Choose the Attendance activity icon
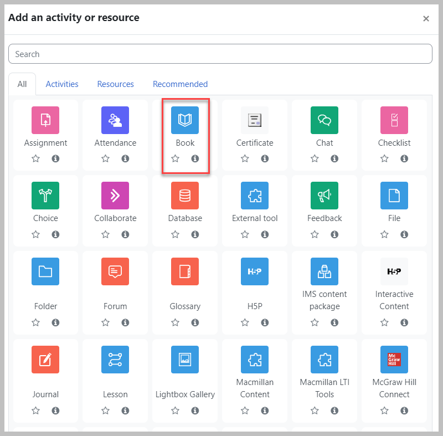 coord(115,120)
